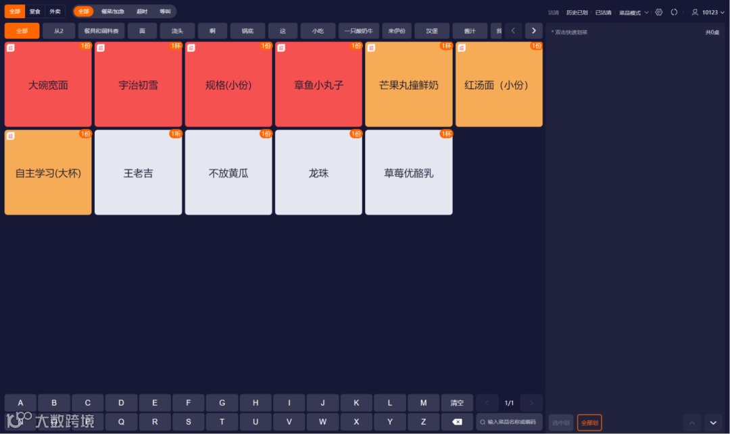Go to previous dish page arrow

coord(487,403)
